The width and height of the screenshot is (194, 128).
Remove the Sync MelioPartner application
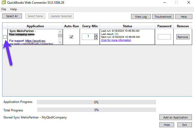coord(183,37)
